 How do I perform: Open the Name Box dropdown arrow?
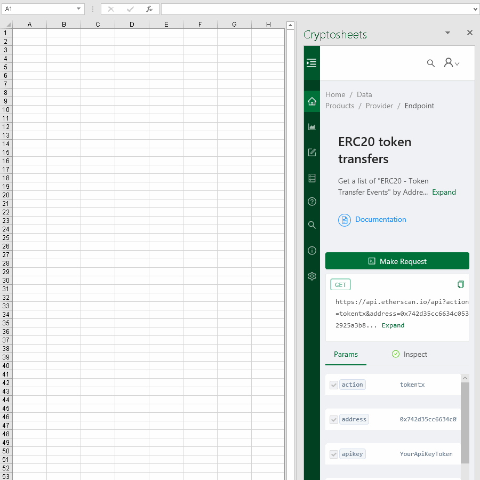coord(79,9)
